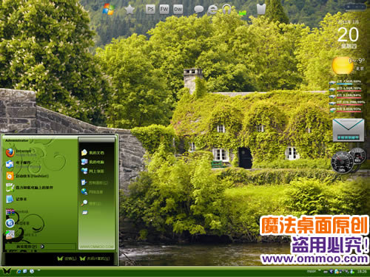Screen dimensions: 370x277
Task: Click the small memory gauge widget
Action: pyautogui.click(x=357, y=156)
